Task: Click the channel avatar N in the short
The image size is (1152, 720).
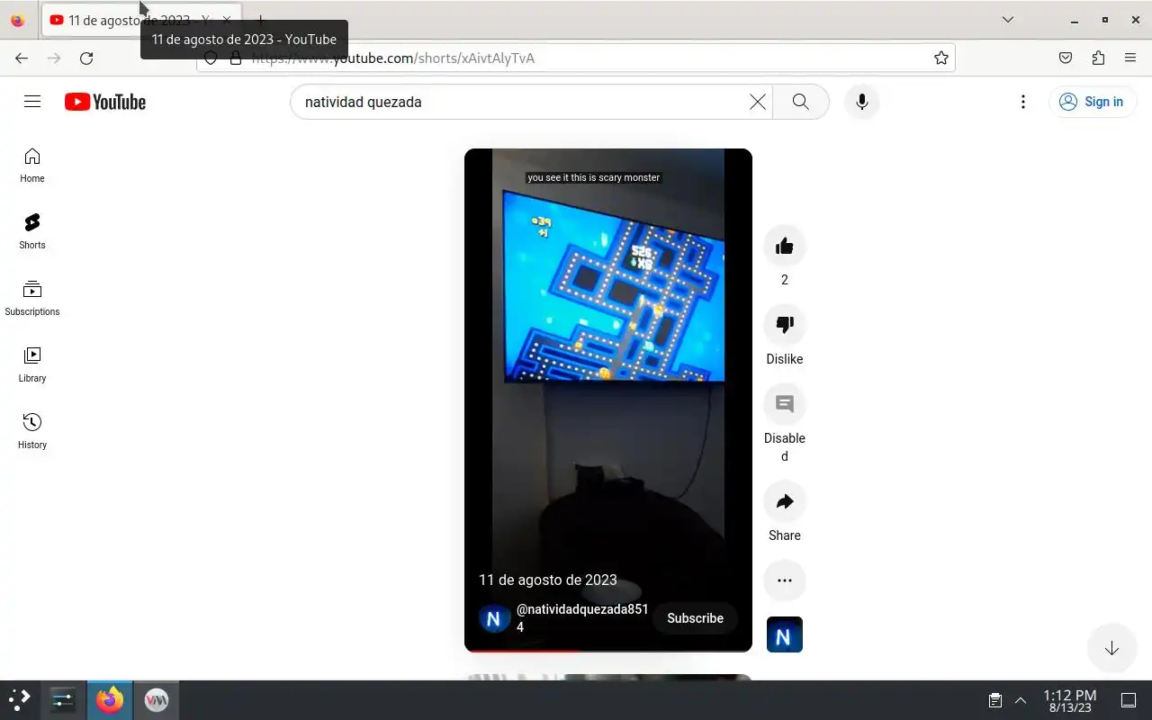Action: tap(493, 618)
